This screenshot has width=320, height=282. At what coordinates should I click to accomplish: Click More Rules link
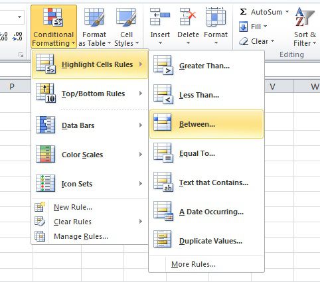[x=193, y=264]
